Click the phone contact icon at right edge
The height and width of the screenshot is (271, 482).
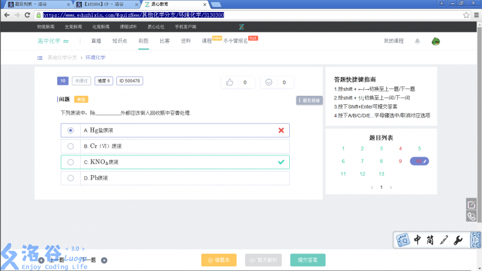click(x=472, y=217)
